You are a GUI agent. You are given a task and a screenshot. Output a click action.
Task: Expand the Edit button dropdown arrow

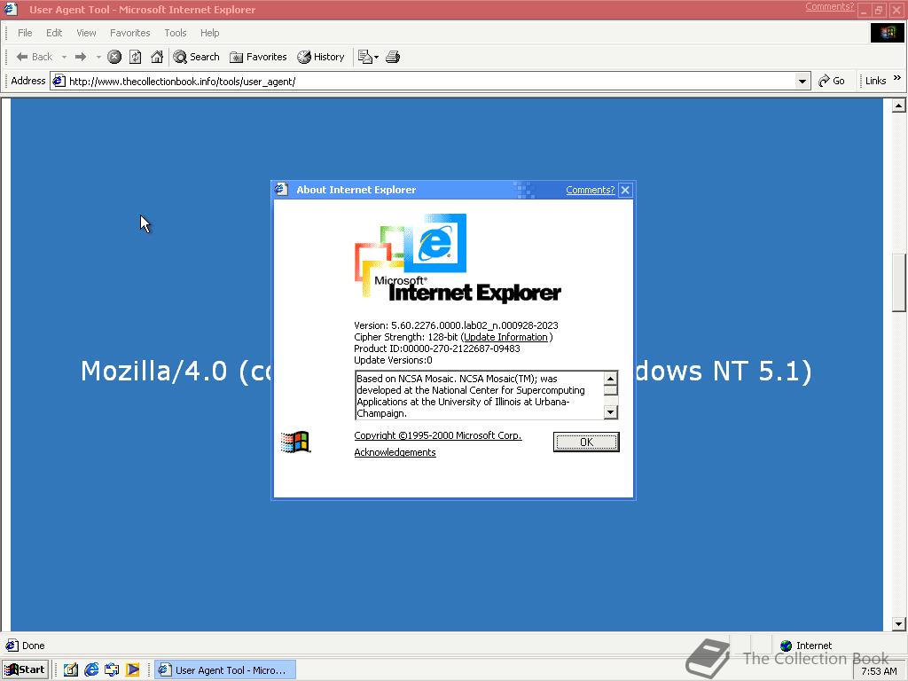pos(376,57)
